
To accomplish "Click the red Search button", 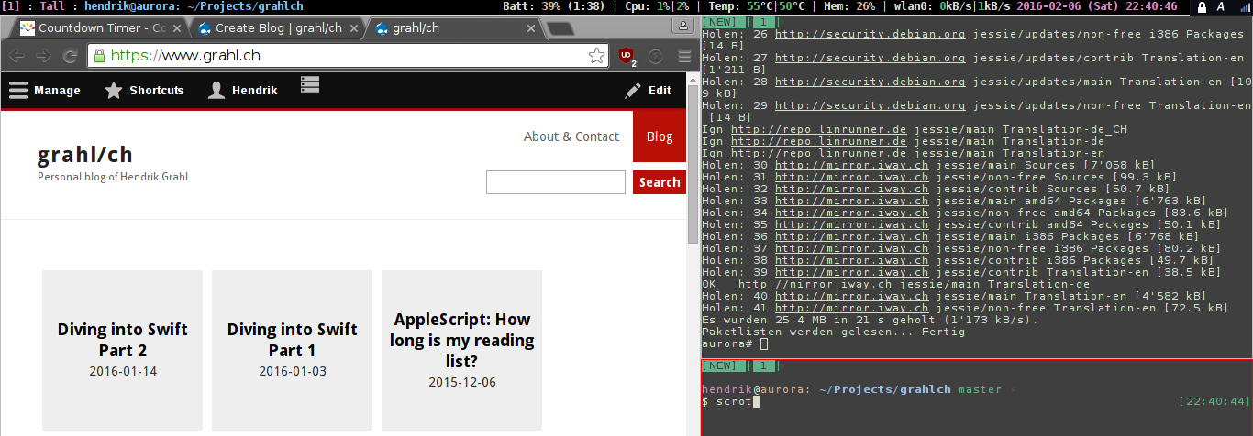I will (660, 182).
